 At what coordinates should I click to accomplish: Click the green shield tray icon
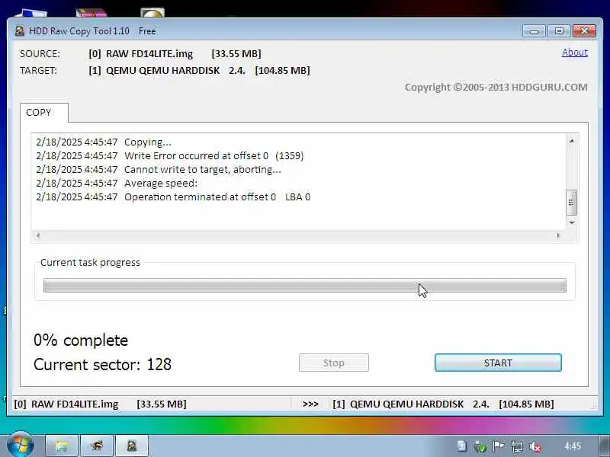[480, 446]
